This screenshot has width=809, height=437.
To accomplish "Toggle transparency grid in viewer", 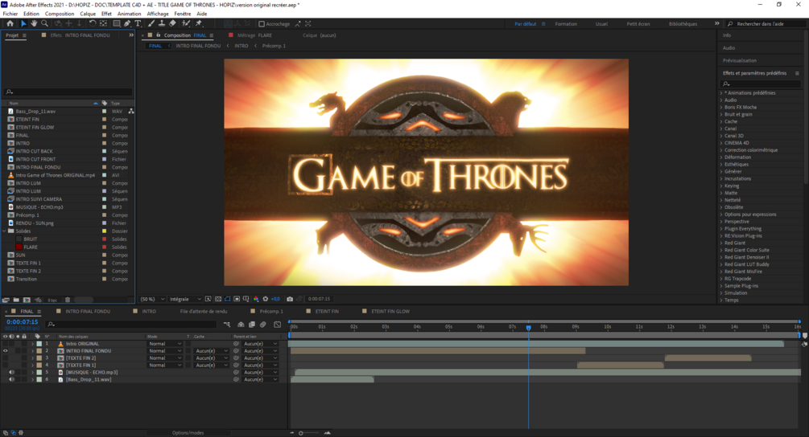I will coord(218,299).
